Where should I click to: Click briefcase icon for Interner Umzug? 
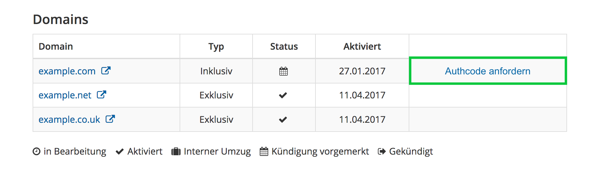176,151
